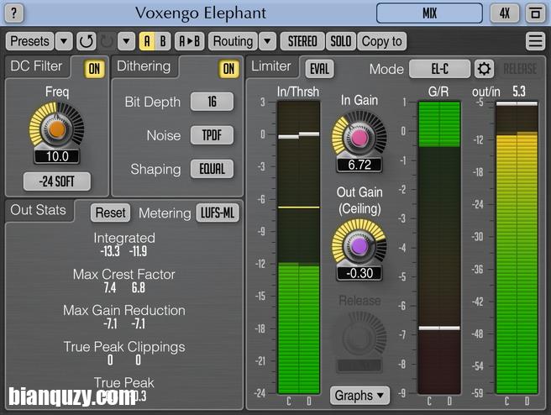Open the Graphs dropdown
Screen dimensions: 551x415
pos(359,396)
